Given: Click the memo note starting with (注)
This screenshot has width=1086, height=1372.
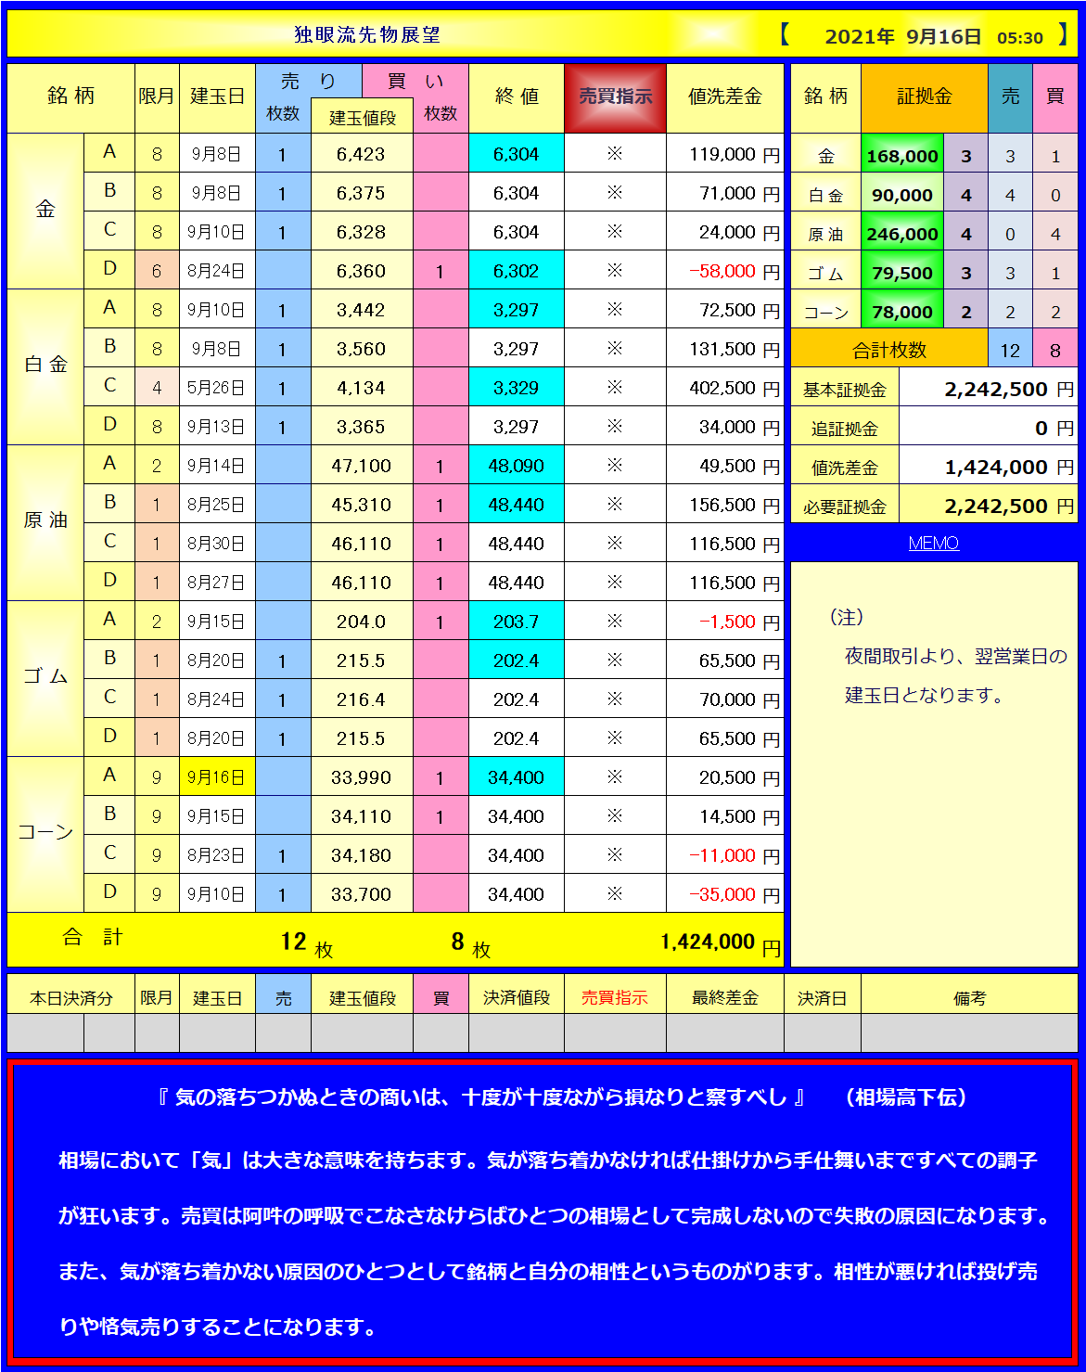Looking at the screenshot, I should [947, 656].
